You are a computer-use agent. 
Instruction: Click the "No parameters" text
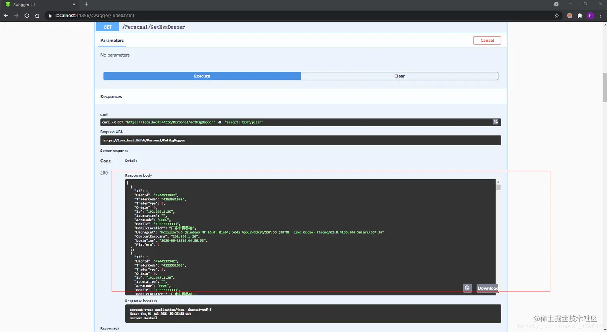[115, 55]
